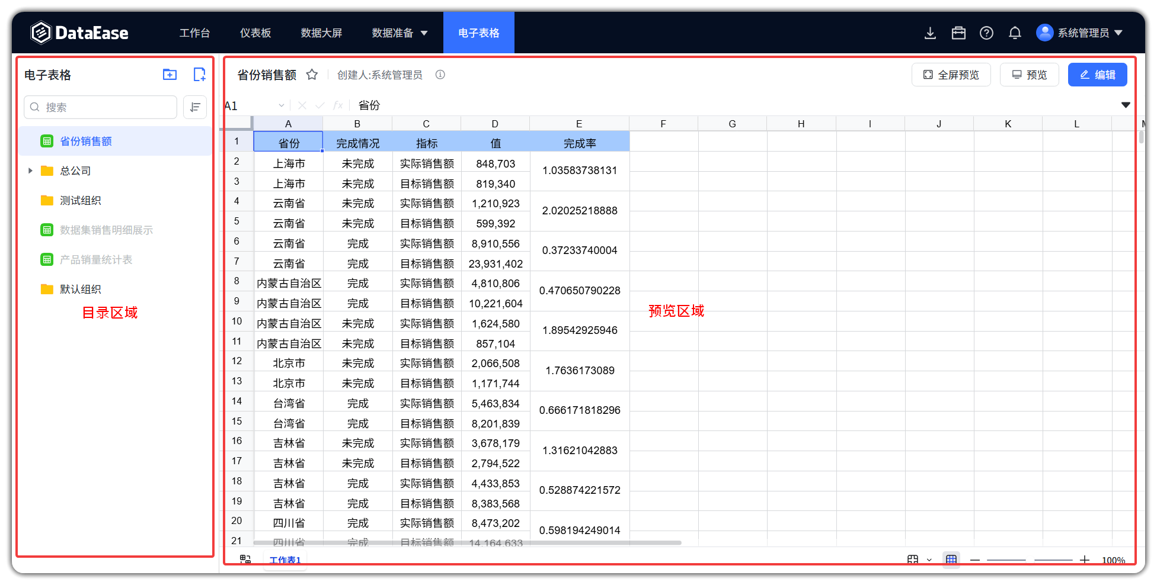
Task: Select column header E
Action: (x=579, y=124)
